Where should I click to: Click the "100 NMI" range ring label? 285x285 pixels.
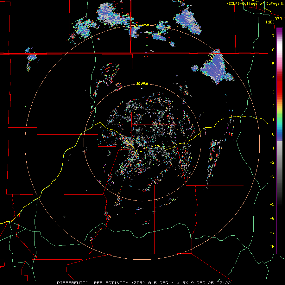pyautogui.click(x=142, y=25)
